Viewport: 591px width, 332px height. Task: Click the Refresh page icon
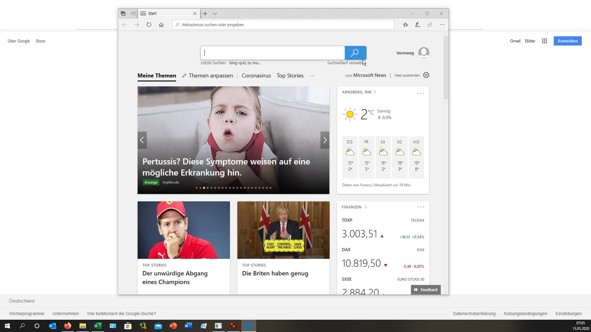coord(149,25)
